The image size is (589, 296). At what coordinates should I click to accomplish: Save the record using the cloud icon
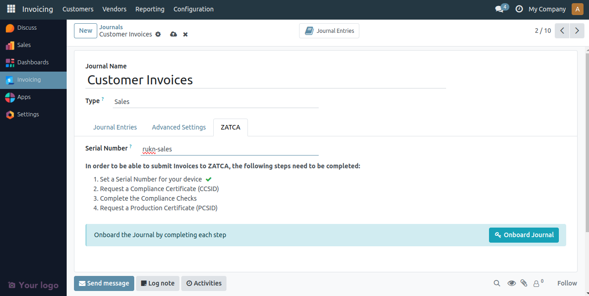pos(173,34)
